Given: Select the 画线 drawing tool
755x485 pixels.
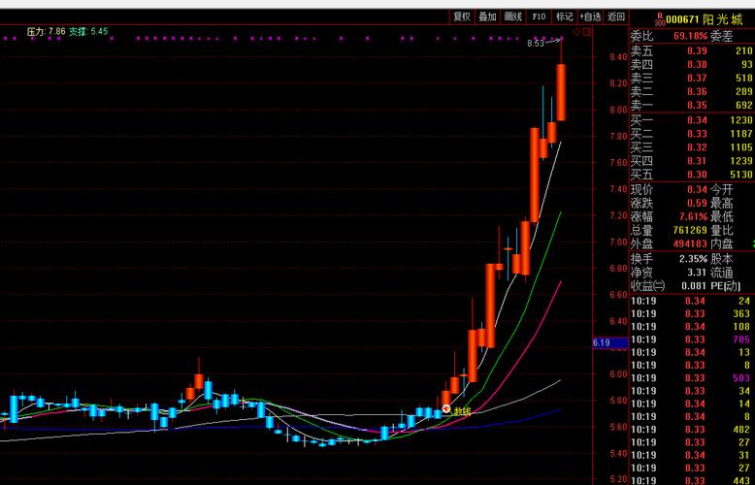Looking at the screenshot, I should (513, 16).
